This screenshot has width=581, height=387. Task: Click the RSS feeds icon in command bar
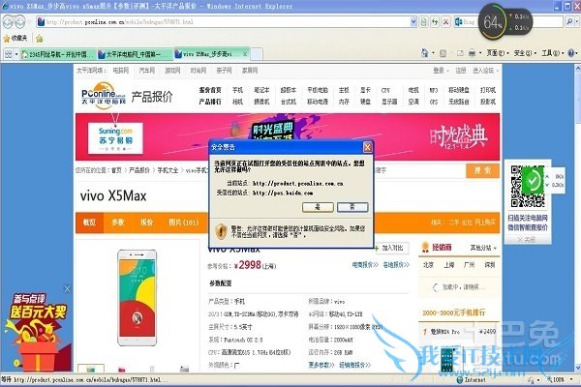(x=443, y=54)
